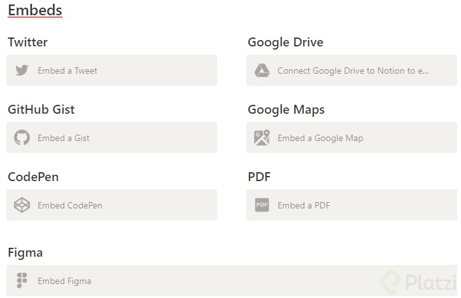Image resolution: width=461 pixels, height=298 pixels.
Task: Click the Twitter section heading
Action: [x=28, y=43]
